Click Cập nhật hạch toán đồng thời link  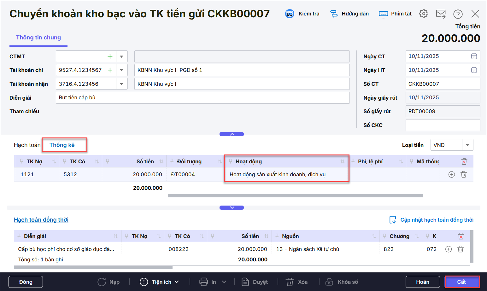437,220
